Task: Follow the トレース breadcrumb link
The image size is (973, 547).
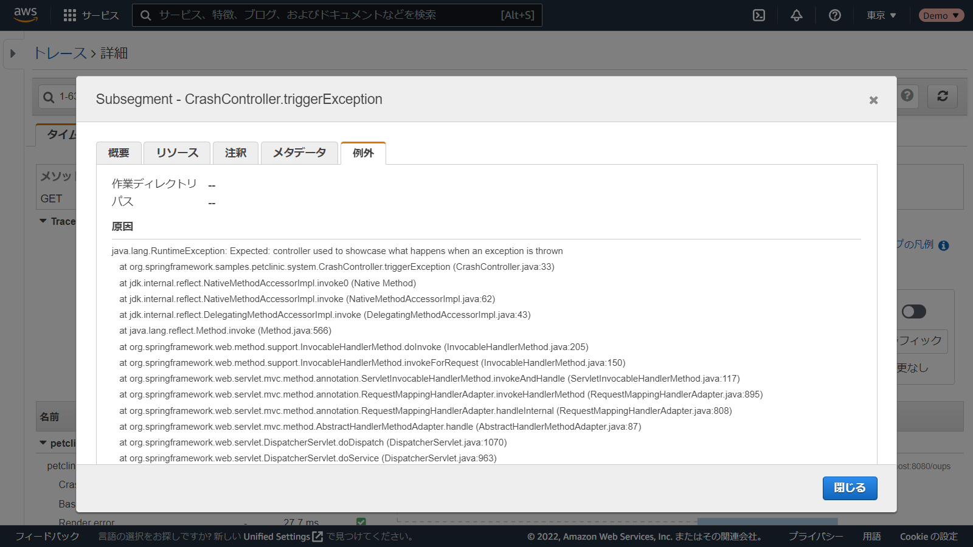Action: point(60,53)
